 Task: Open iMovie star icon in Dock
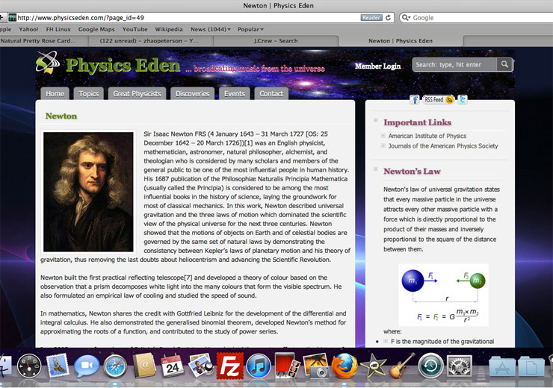click(x=373, y=366)
